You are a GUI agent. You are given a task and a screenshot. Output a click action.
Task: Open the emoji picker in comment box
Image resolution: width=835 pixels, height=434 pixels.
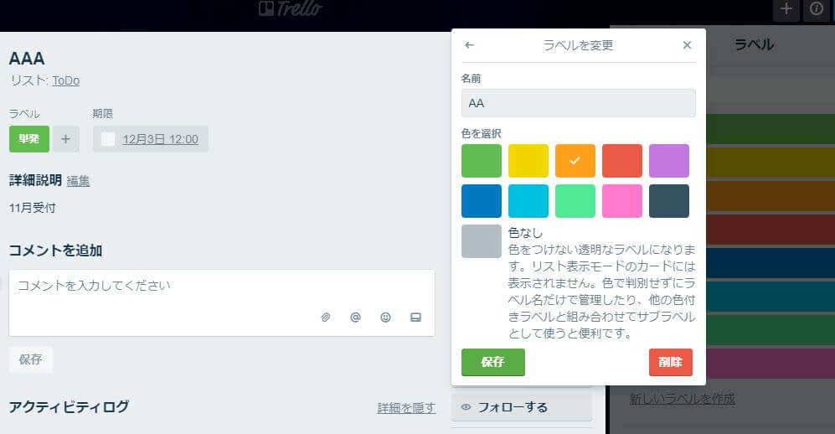pos(385,318)
